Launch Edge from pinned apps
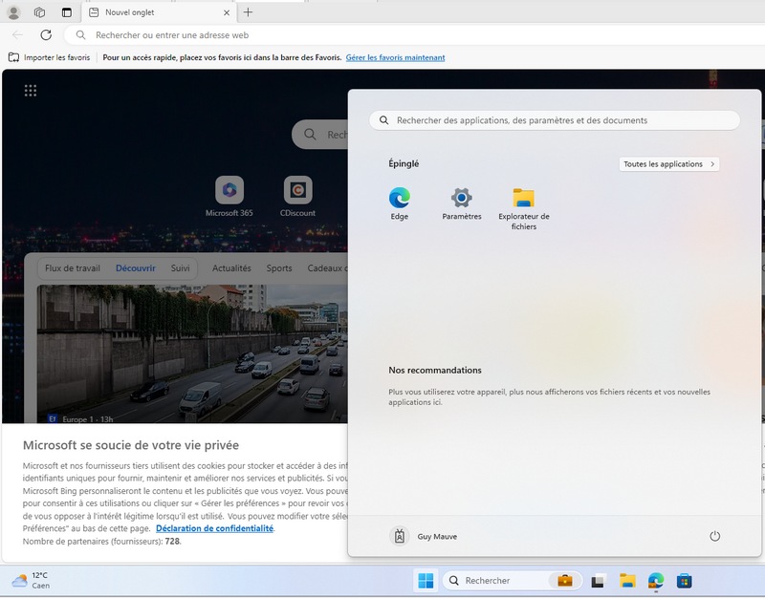The image size is (765, 598). tap(399, 204)
